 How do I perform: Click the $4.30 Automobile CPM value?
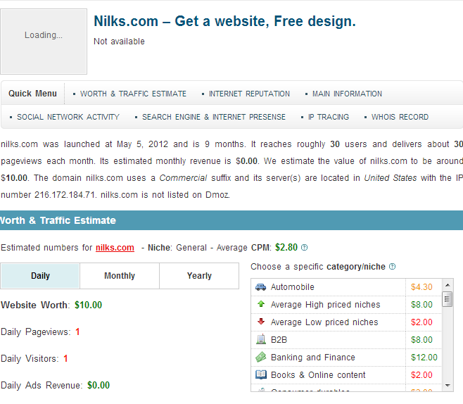(421, 287)
